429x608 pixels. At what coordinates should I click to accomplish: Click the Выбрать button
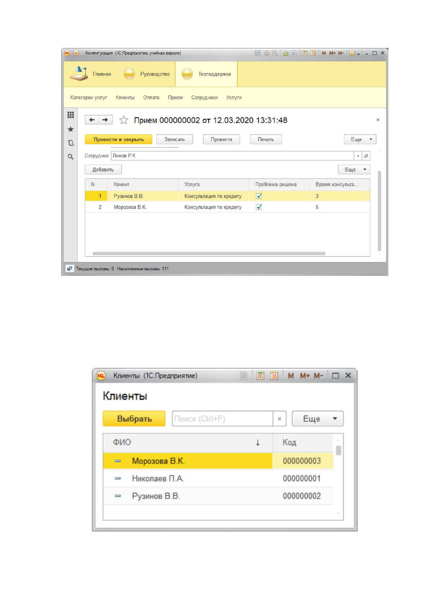tap(134, 418)
